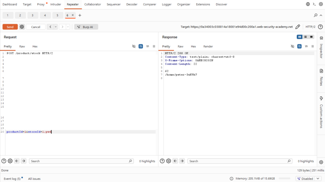Open the Comparer tab
This screenshot has height=182, width=325.
[x=149, y=4]
